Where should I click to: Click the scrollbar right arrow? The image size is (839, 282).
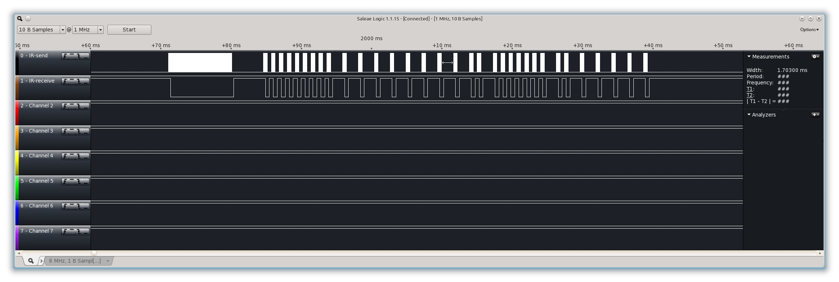(820, 253)
